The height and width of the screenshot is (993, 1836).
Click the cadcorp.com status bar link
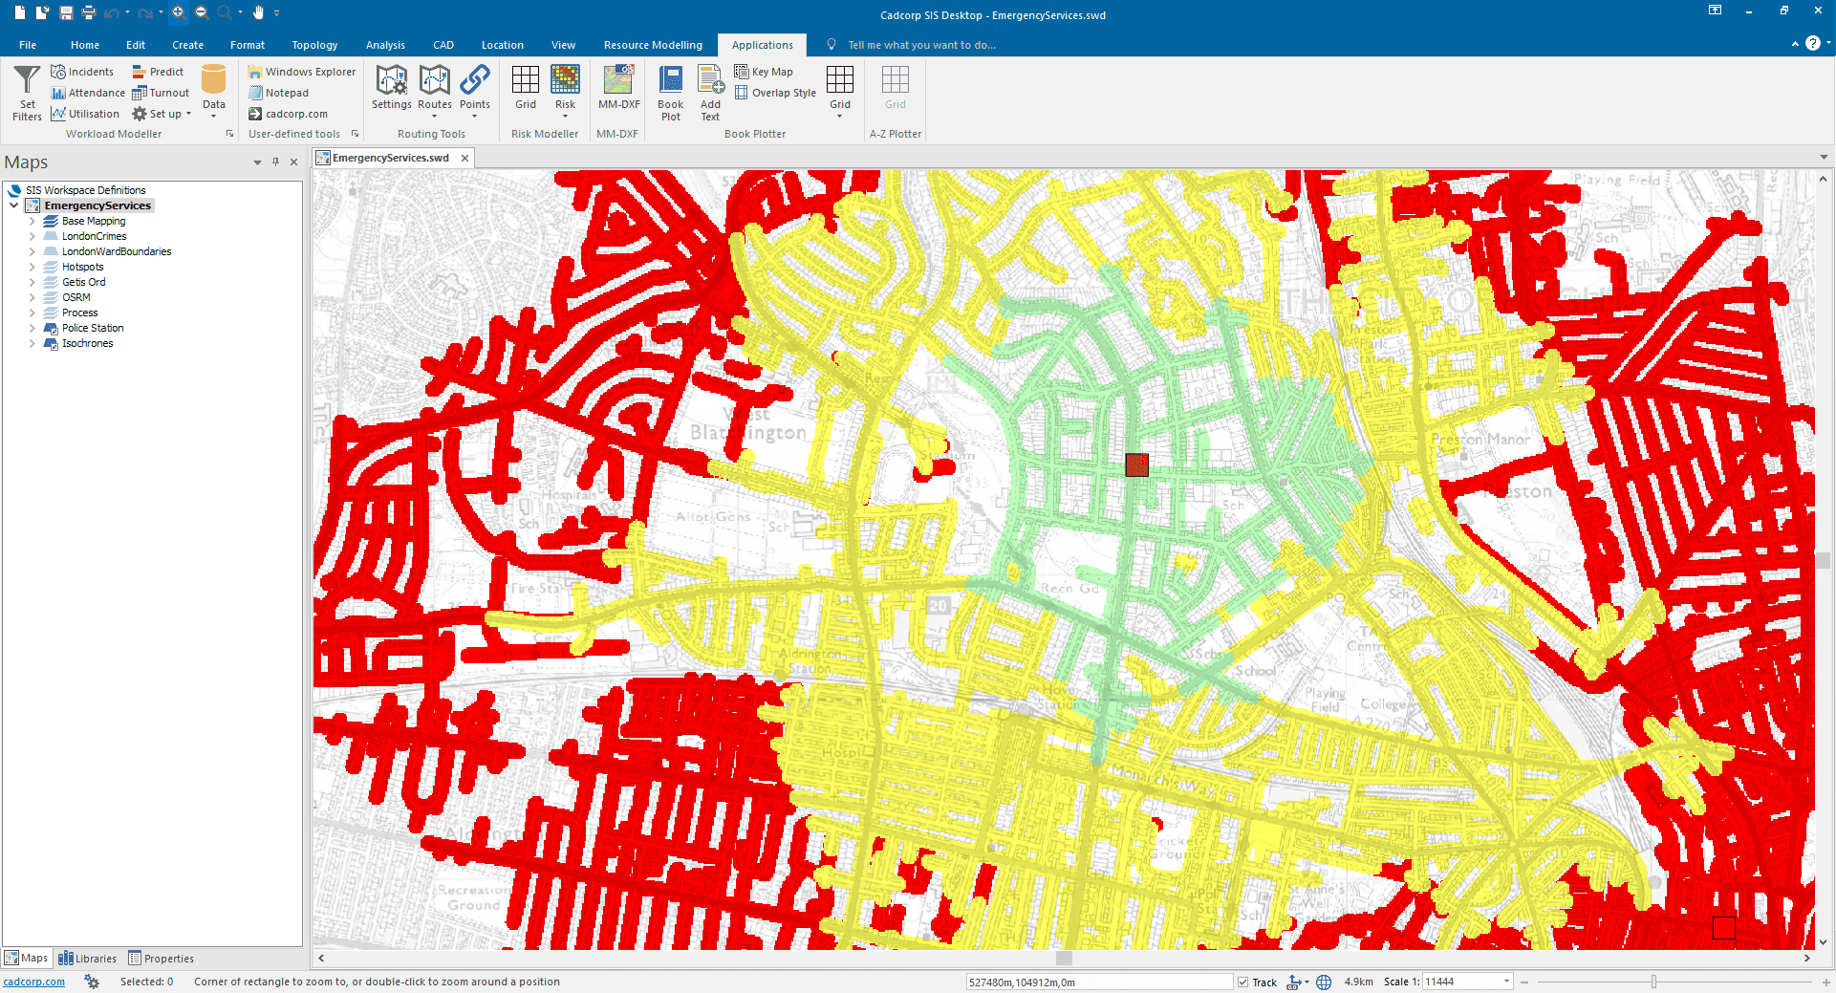(34, 982)
